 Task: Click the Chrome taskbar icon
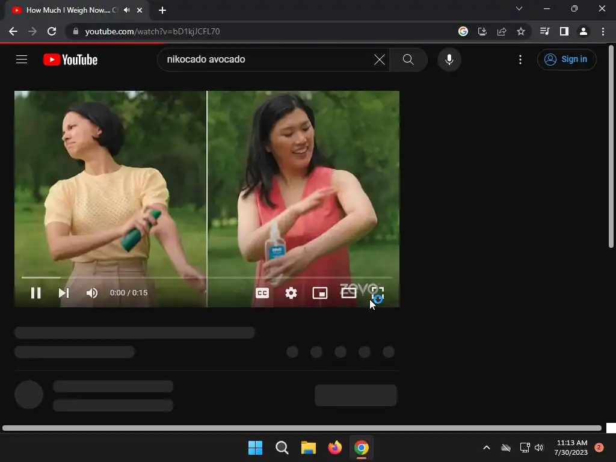pos(362,448)
